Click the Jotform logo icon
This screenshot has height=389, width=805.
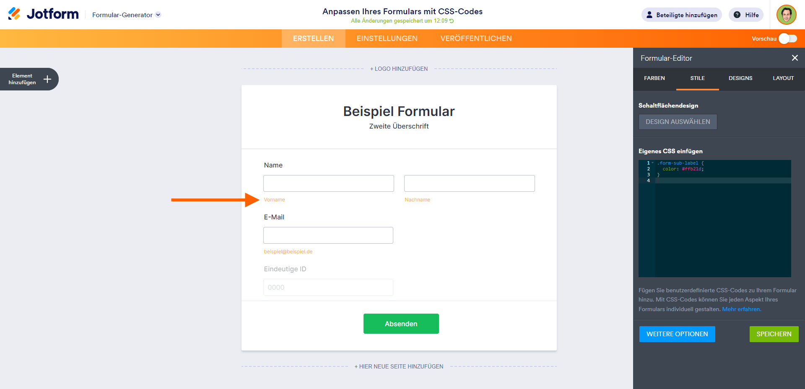14,14
